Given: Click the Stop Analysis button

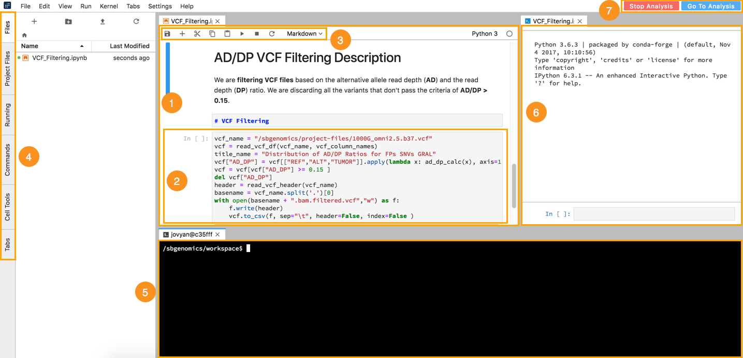Looking at the screenshot, I should [x=650, y=6].
